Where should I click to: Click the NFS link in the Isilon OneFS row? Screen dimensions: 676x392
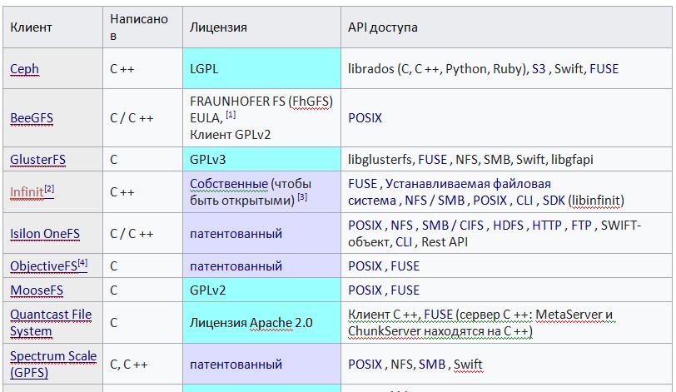[401, 226]
